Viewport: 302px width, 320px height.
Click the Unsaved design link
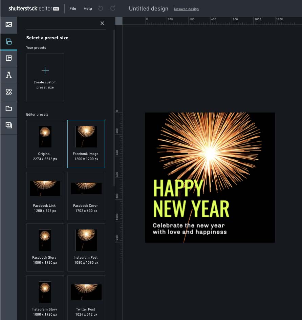[186, 9]
